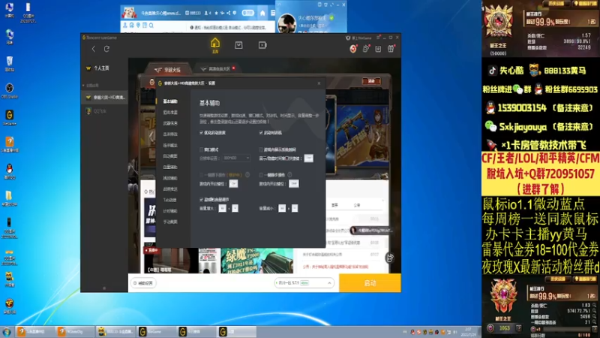Select the last settings sidebar item 手动截图
This screenshot has height=338, width=600.
coord(170,222)
